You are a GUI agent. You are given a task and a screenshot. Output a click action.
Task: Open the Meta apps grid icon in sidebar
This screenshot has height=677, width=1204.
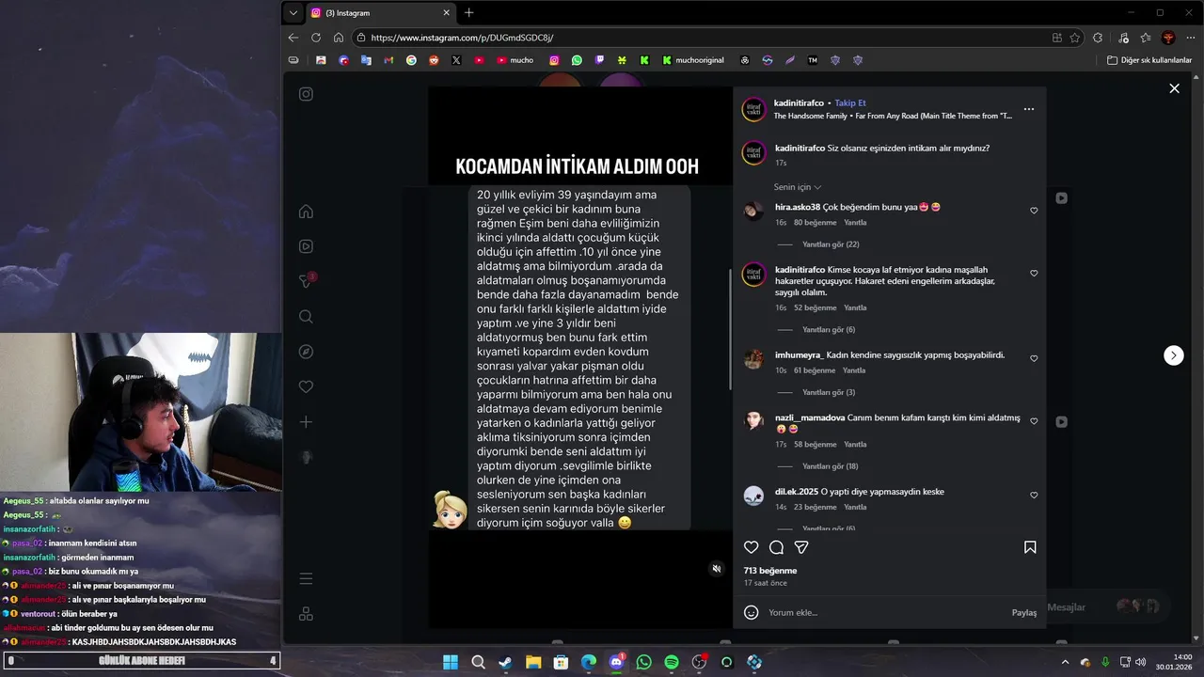point(306,614)
